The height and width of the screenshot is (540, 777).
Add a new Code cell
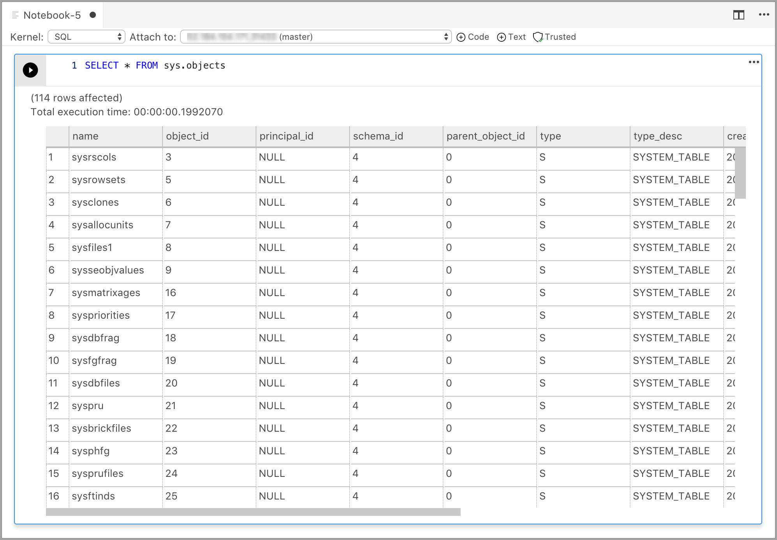[x=473, y=37]
